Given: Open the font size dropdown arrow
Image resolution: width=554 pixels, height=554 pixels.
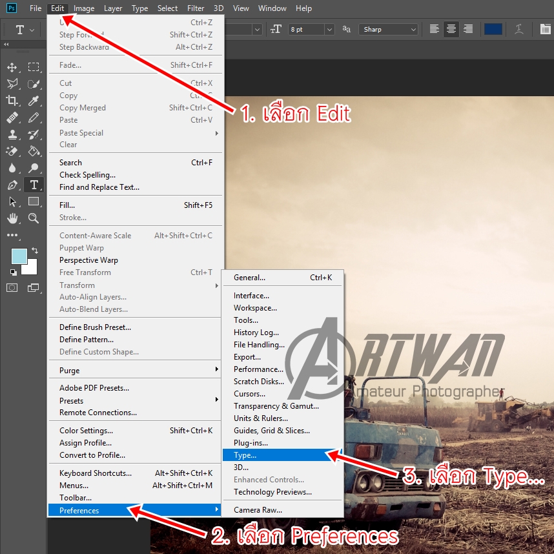Looking at the screenshot, I should coord(329,29).
